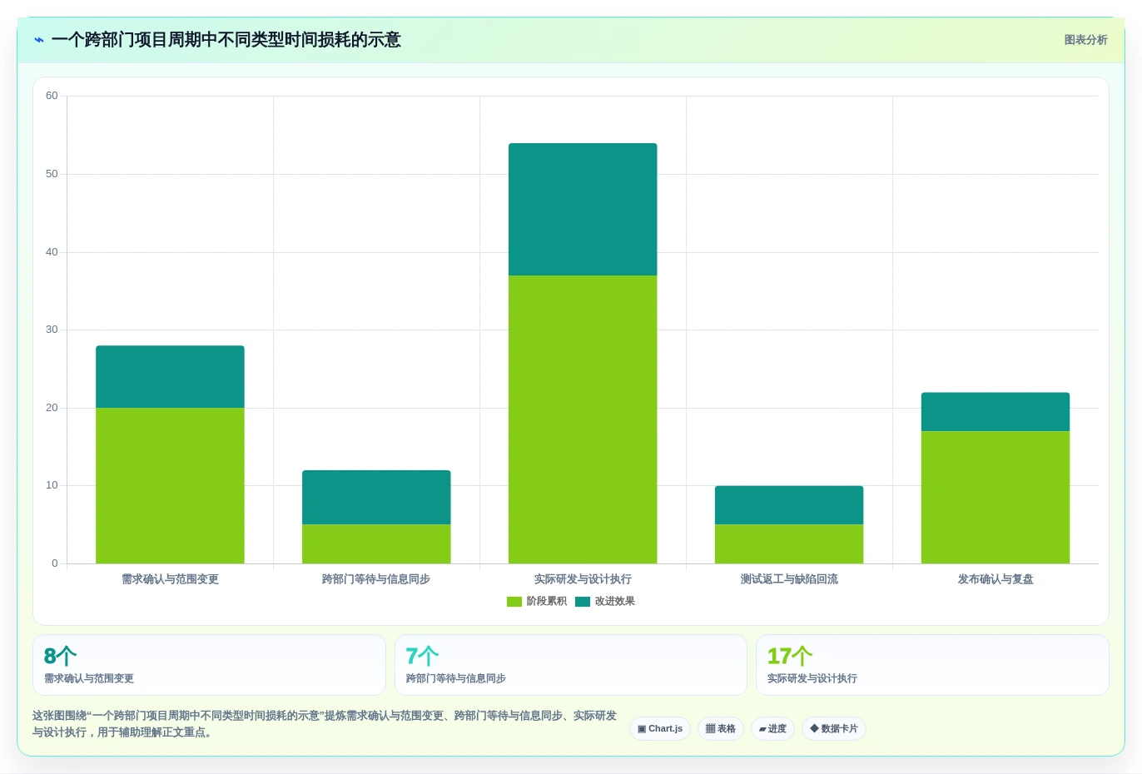This screenshot has width=1142, height=774.
Task: Open the 7个 跨部门等待与信息同步 card
Action: coord(571,665)
